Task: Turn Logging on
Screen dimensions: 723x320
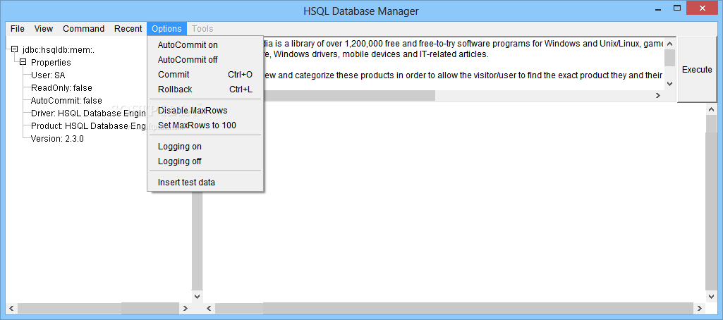Action: pyautogui.click(x=205, y=147)
